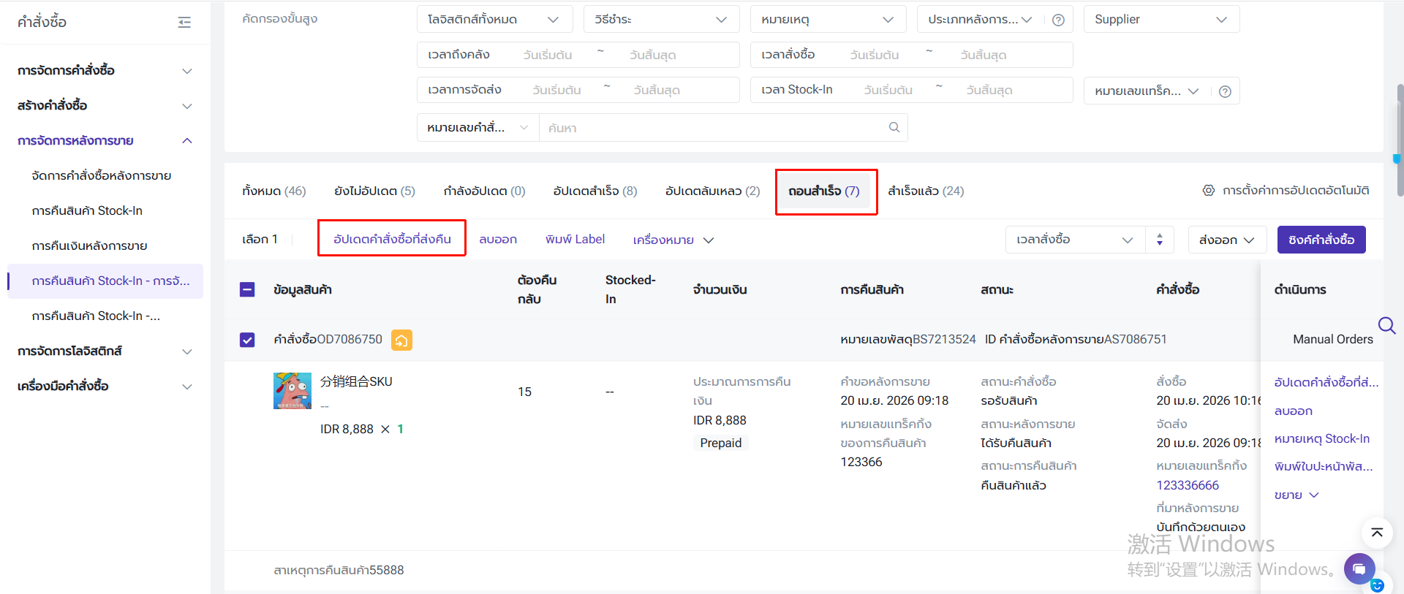Image resolution: width=1404 pixels, height=594 pixels.
Task: Click the ซิงค์คำสั่งซื้อ sync button
Action: 1321,240
